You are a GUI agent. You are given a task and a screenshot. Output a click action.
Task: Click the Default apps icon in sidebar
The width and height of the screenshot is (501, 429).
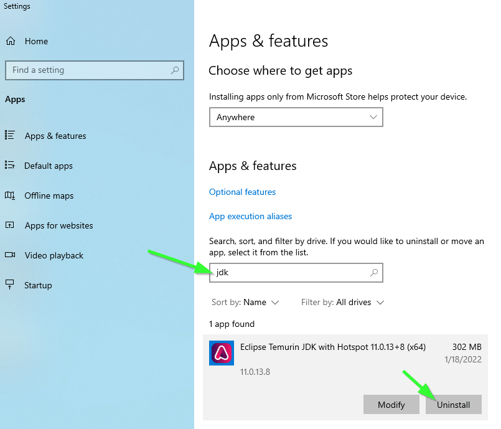pos(10,165)
